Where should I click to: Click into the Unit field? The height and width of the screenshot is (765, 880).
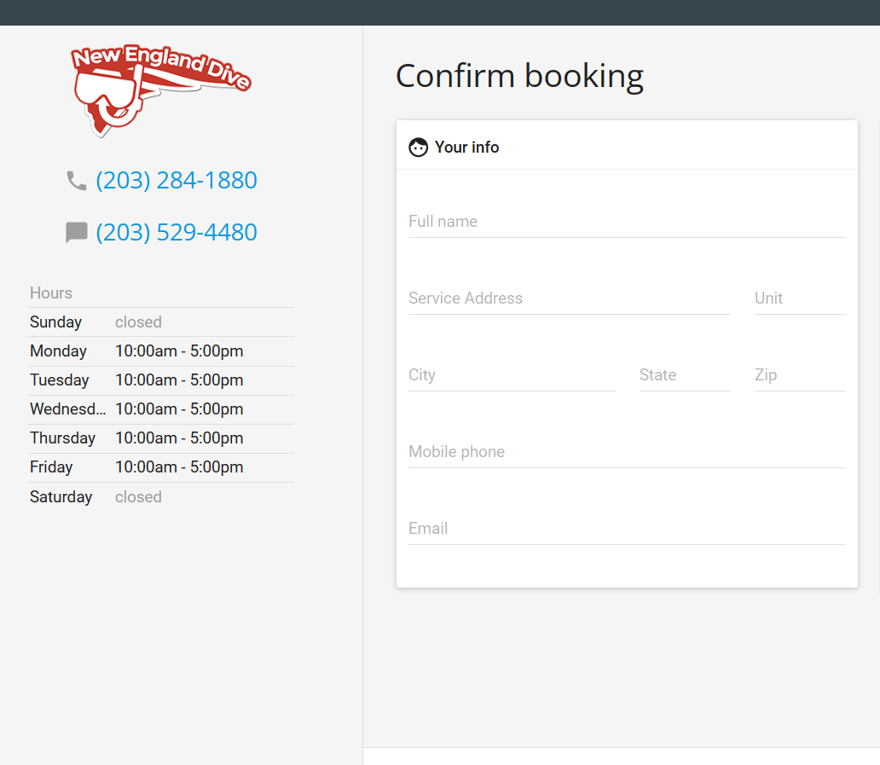pyautogui.click(x=799, y=298)
